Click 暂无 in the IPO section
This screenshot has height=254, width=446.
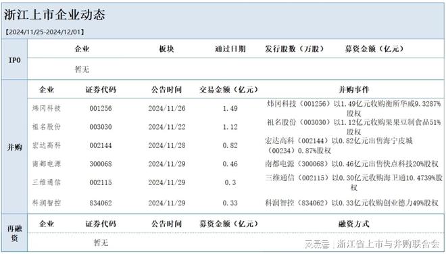(x=82, y=70)
